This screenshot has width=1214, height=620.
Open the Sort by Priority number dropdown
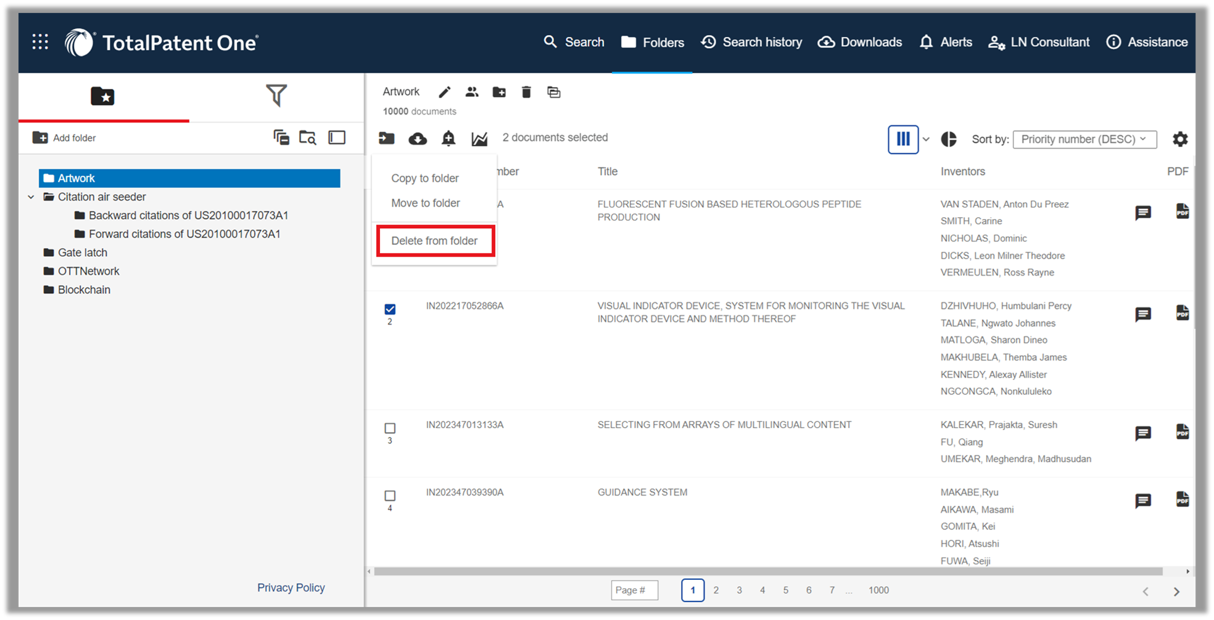click(x=1084, y=139)
